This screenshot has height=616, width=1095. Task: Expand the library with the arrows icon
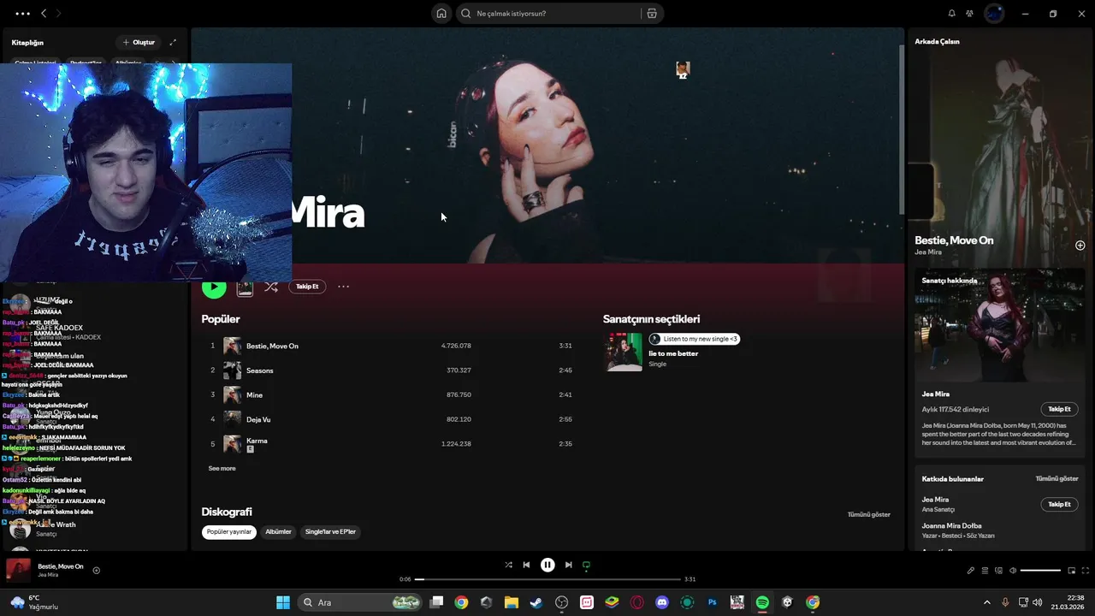pos(173,42)
